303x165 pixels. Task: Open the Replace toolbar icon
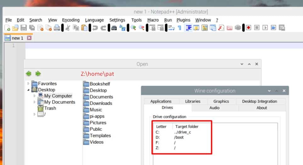click(x=122, y=28)
